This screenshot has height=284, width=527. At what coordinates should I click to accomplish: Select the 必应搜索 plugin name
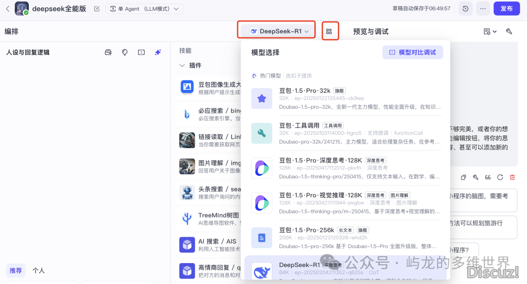pyautogui.click(x=220, y=111)
